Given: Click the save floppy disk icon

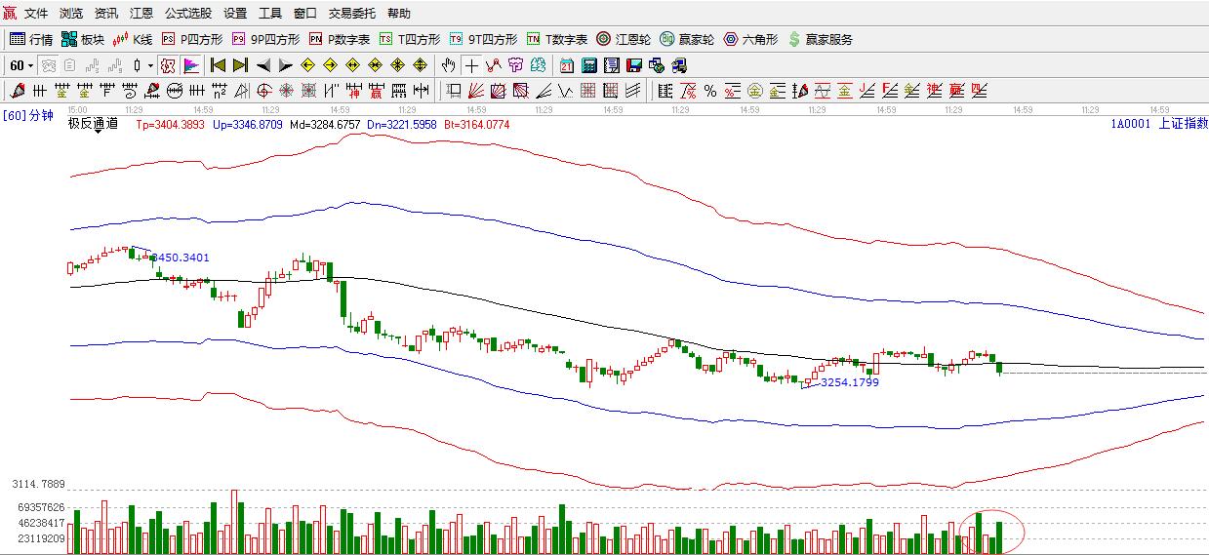Looking at the screenshot, I should [634, 65].
